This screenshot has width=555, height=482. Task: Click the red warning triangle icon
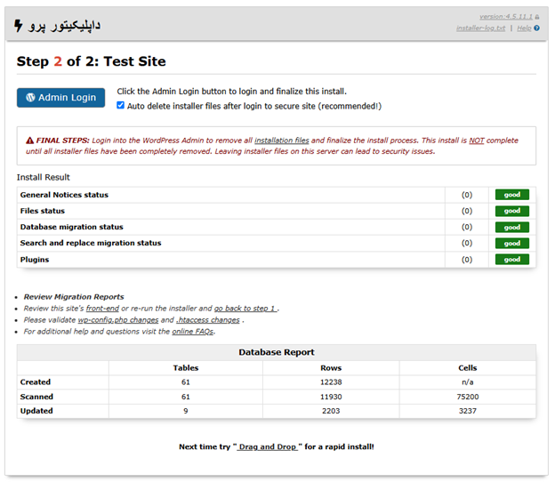pos(29,141)
